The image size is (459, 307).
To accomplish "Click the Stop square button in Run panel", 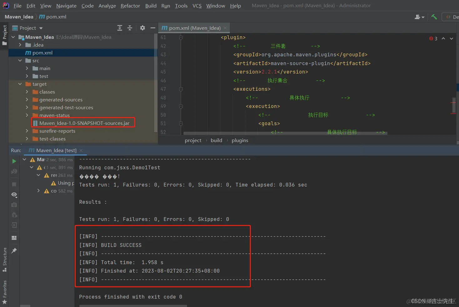I will tap(14, 184).
